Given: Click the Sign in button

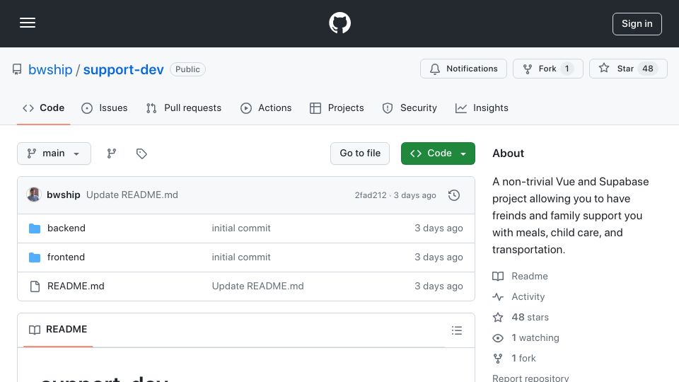Looking at the screenshot, I should point(637,24).
